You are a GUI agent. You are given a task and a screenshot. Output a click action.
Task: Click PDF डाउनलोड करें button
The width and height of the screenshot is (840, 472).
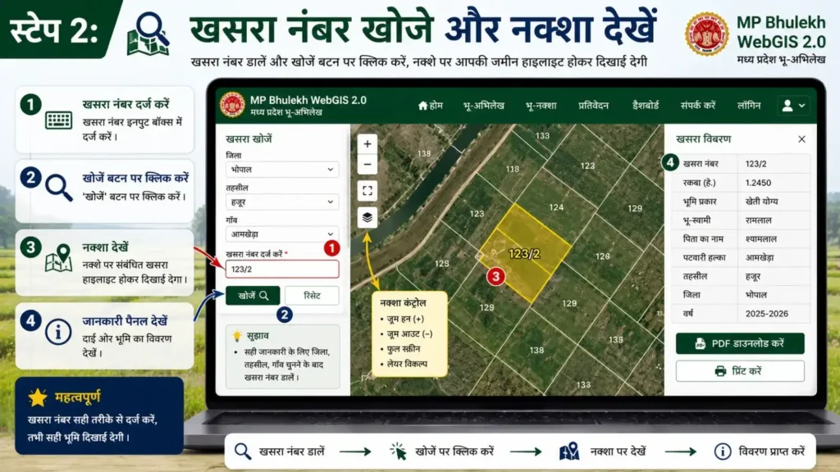point(740,343)
